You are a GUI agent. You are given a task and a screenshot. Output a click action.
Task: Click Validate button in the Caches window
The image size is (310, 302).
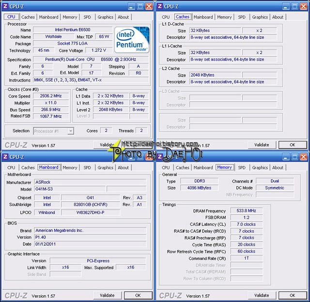click(262, 145)
